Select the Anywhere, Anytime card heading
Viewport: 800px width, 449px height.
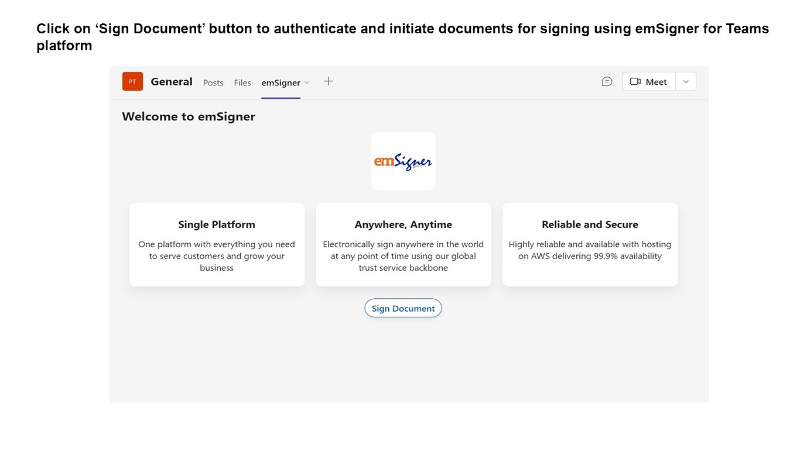click(404, 224)
